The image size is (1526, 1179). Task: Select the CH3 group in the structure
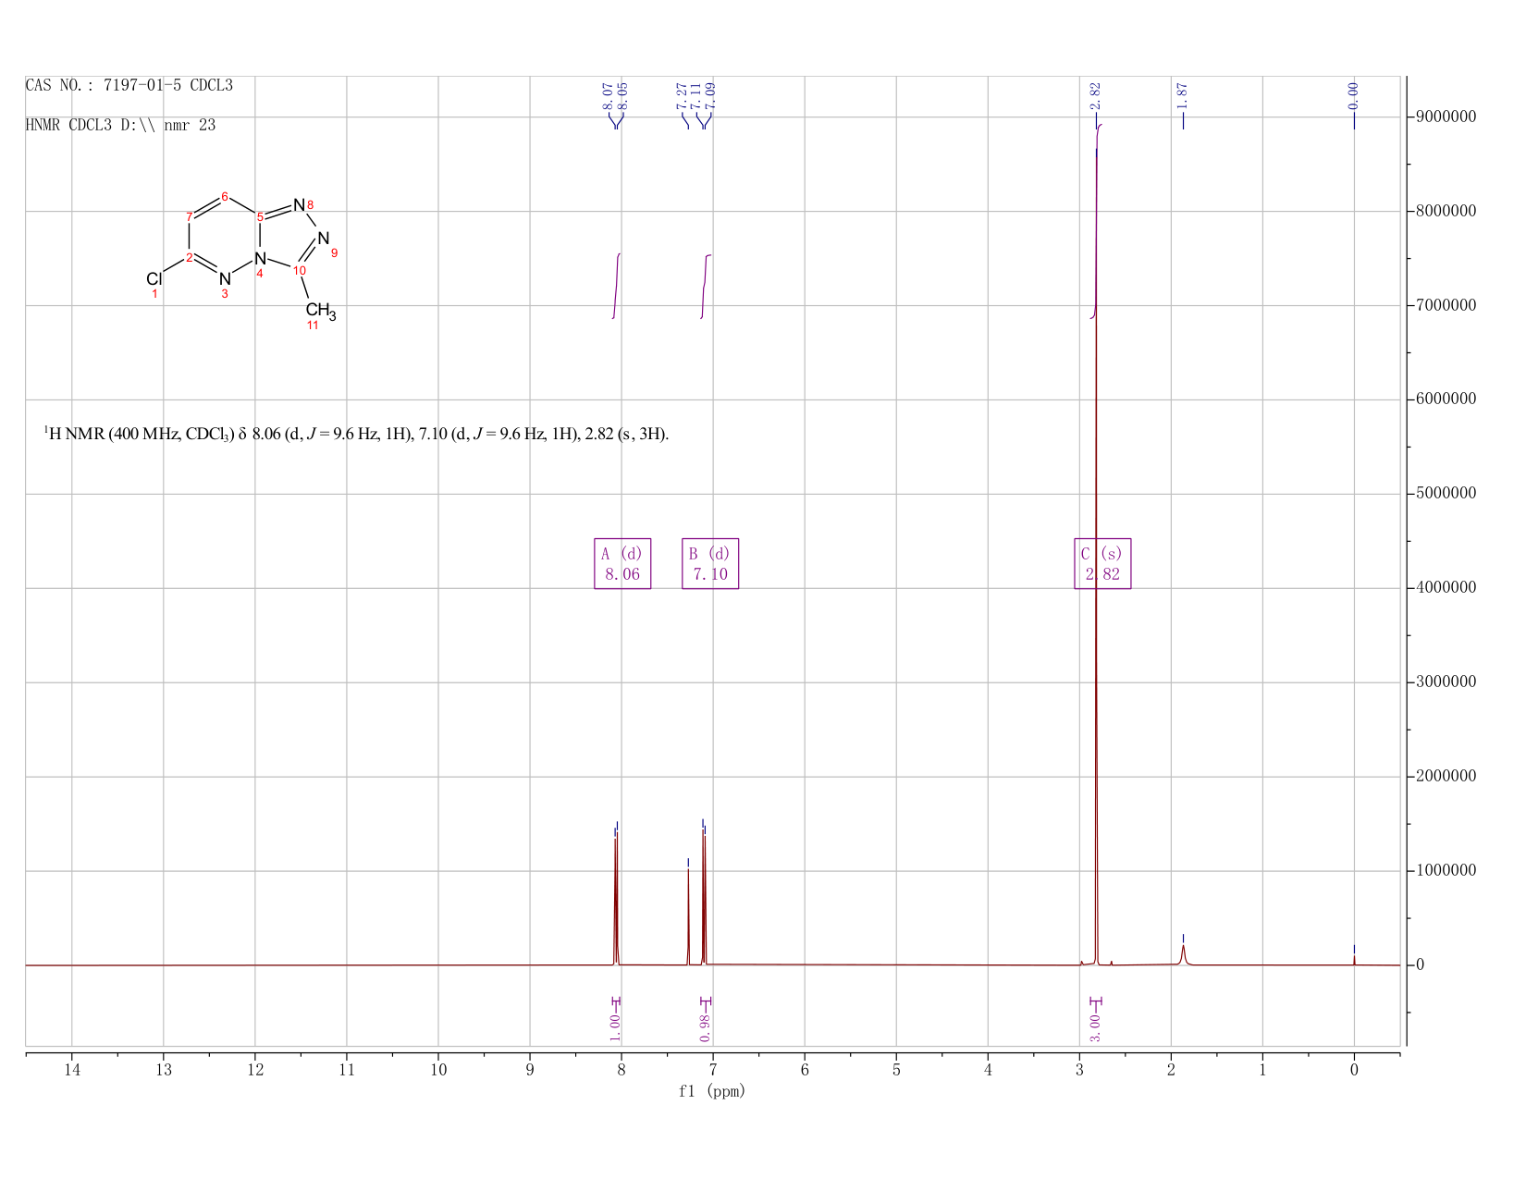click(x=320, y=311)
